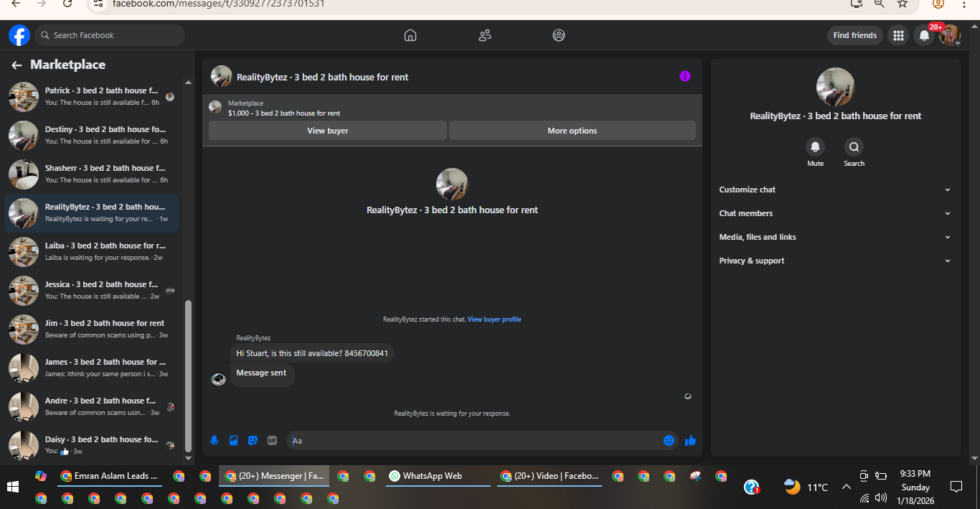
Task: Open the Jim conversation
Action: point(92,329)
